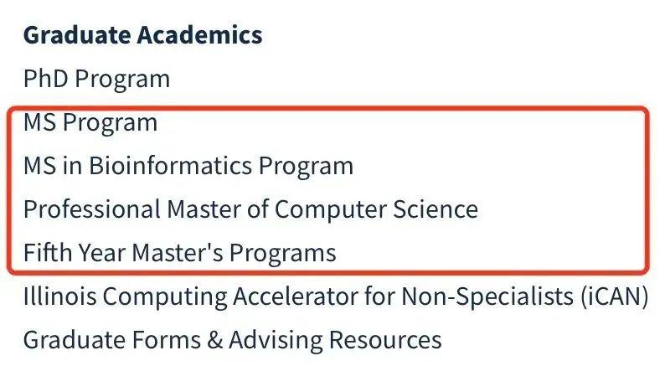Open the fifth-year master's option

pos(180,253)
